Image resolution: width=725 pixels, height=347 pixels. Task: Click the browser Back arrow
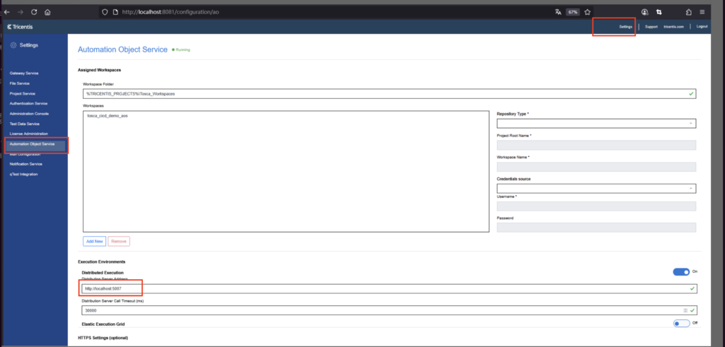[6, 12]
